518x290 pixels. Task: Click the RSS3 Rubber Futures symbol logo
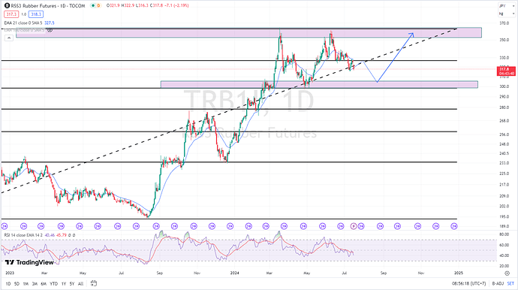[x=7, y=5]
